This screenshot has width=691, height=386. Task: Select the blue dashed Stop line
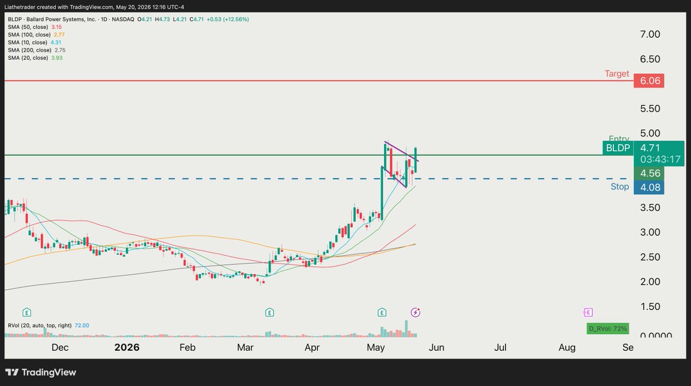click(x=317, y=179)
